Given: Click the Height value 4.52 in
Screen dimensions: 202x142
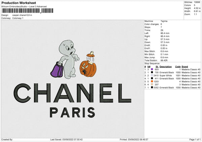Looking at the screenshot, I should pos(197,8).
